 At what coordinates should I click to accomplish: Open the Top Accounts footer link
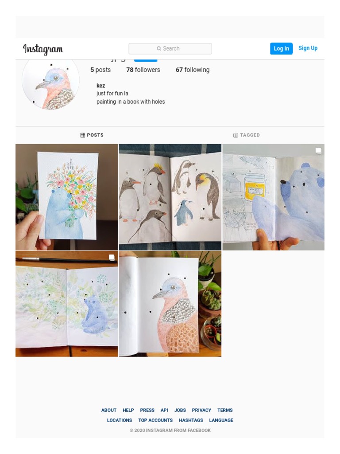(x=155, y=420)
